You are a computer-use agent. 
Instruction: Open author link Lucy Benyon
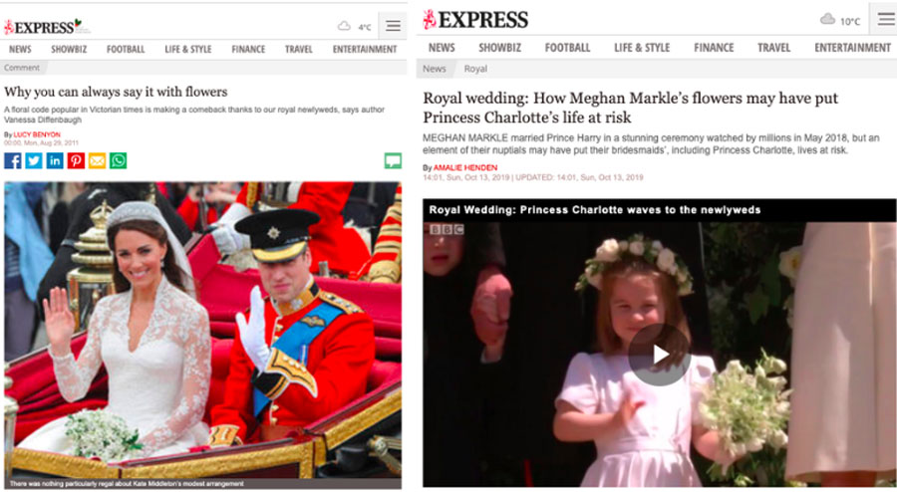point(37,134)
